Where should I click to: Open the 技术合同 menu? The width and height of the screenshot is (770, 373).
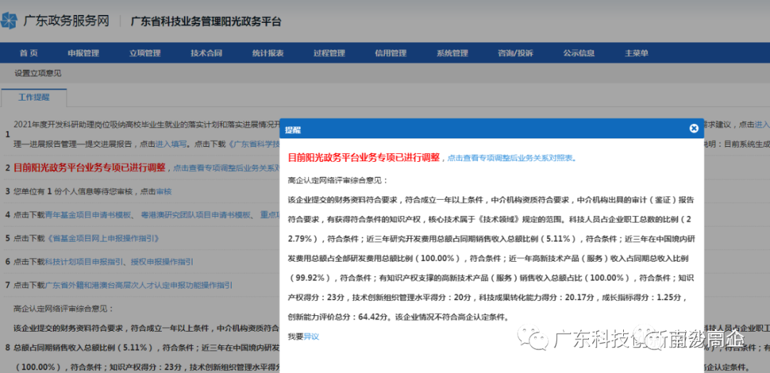point(206,53)
